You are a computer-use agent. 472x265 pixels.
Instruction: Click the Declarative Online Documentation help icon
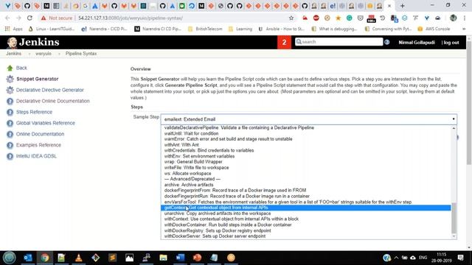(10, 102)
